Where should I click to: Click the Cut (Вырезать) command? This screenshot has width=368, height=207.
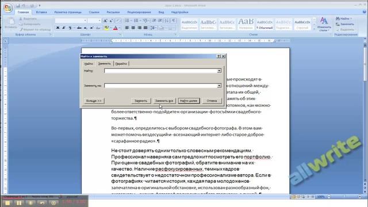click(28, 18)
